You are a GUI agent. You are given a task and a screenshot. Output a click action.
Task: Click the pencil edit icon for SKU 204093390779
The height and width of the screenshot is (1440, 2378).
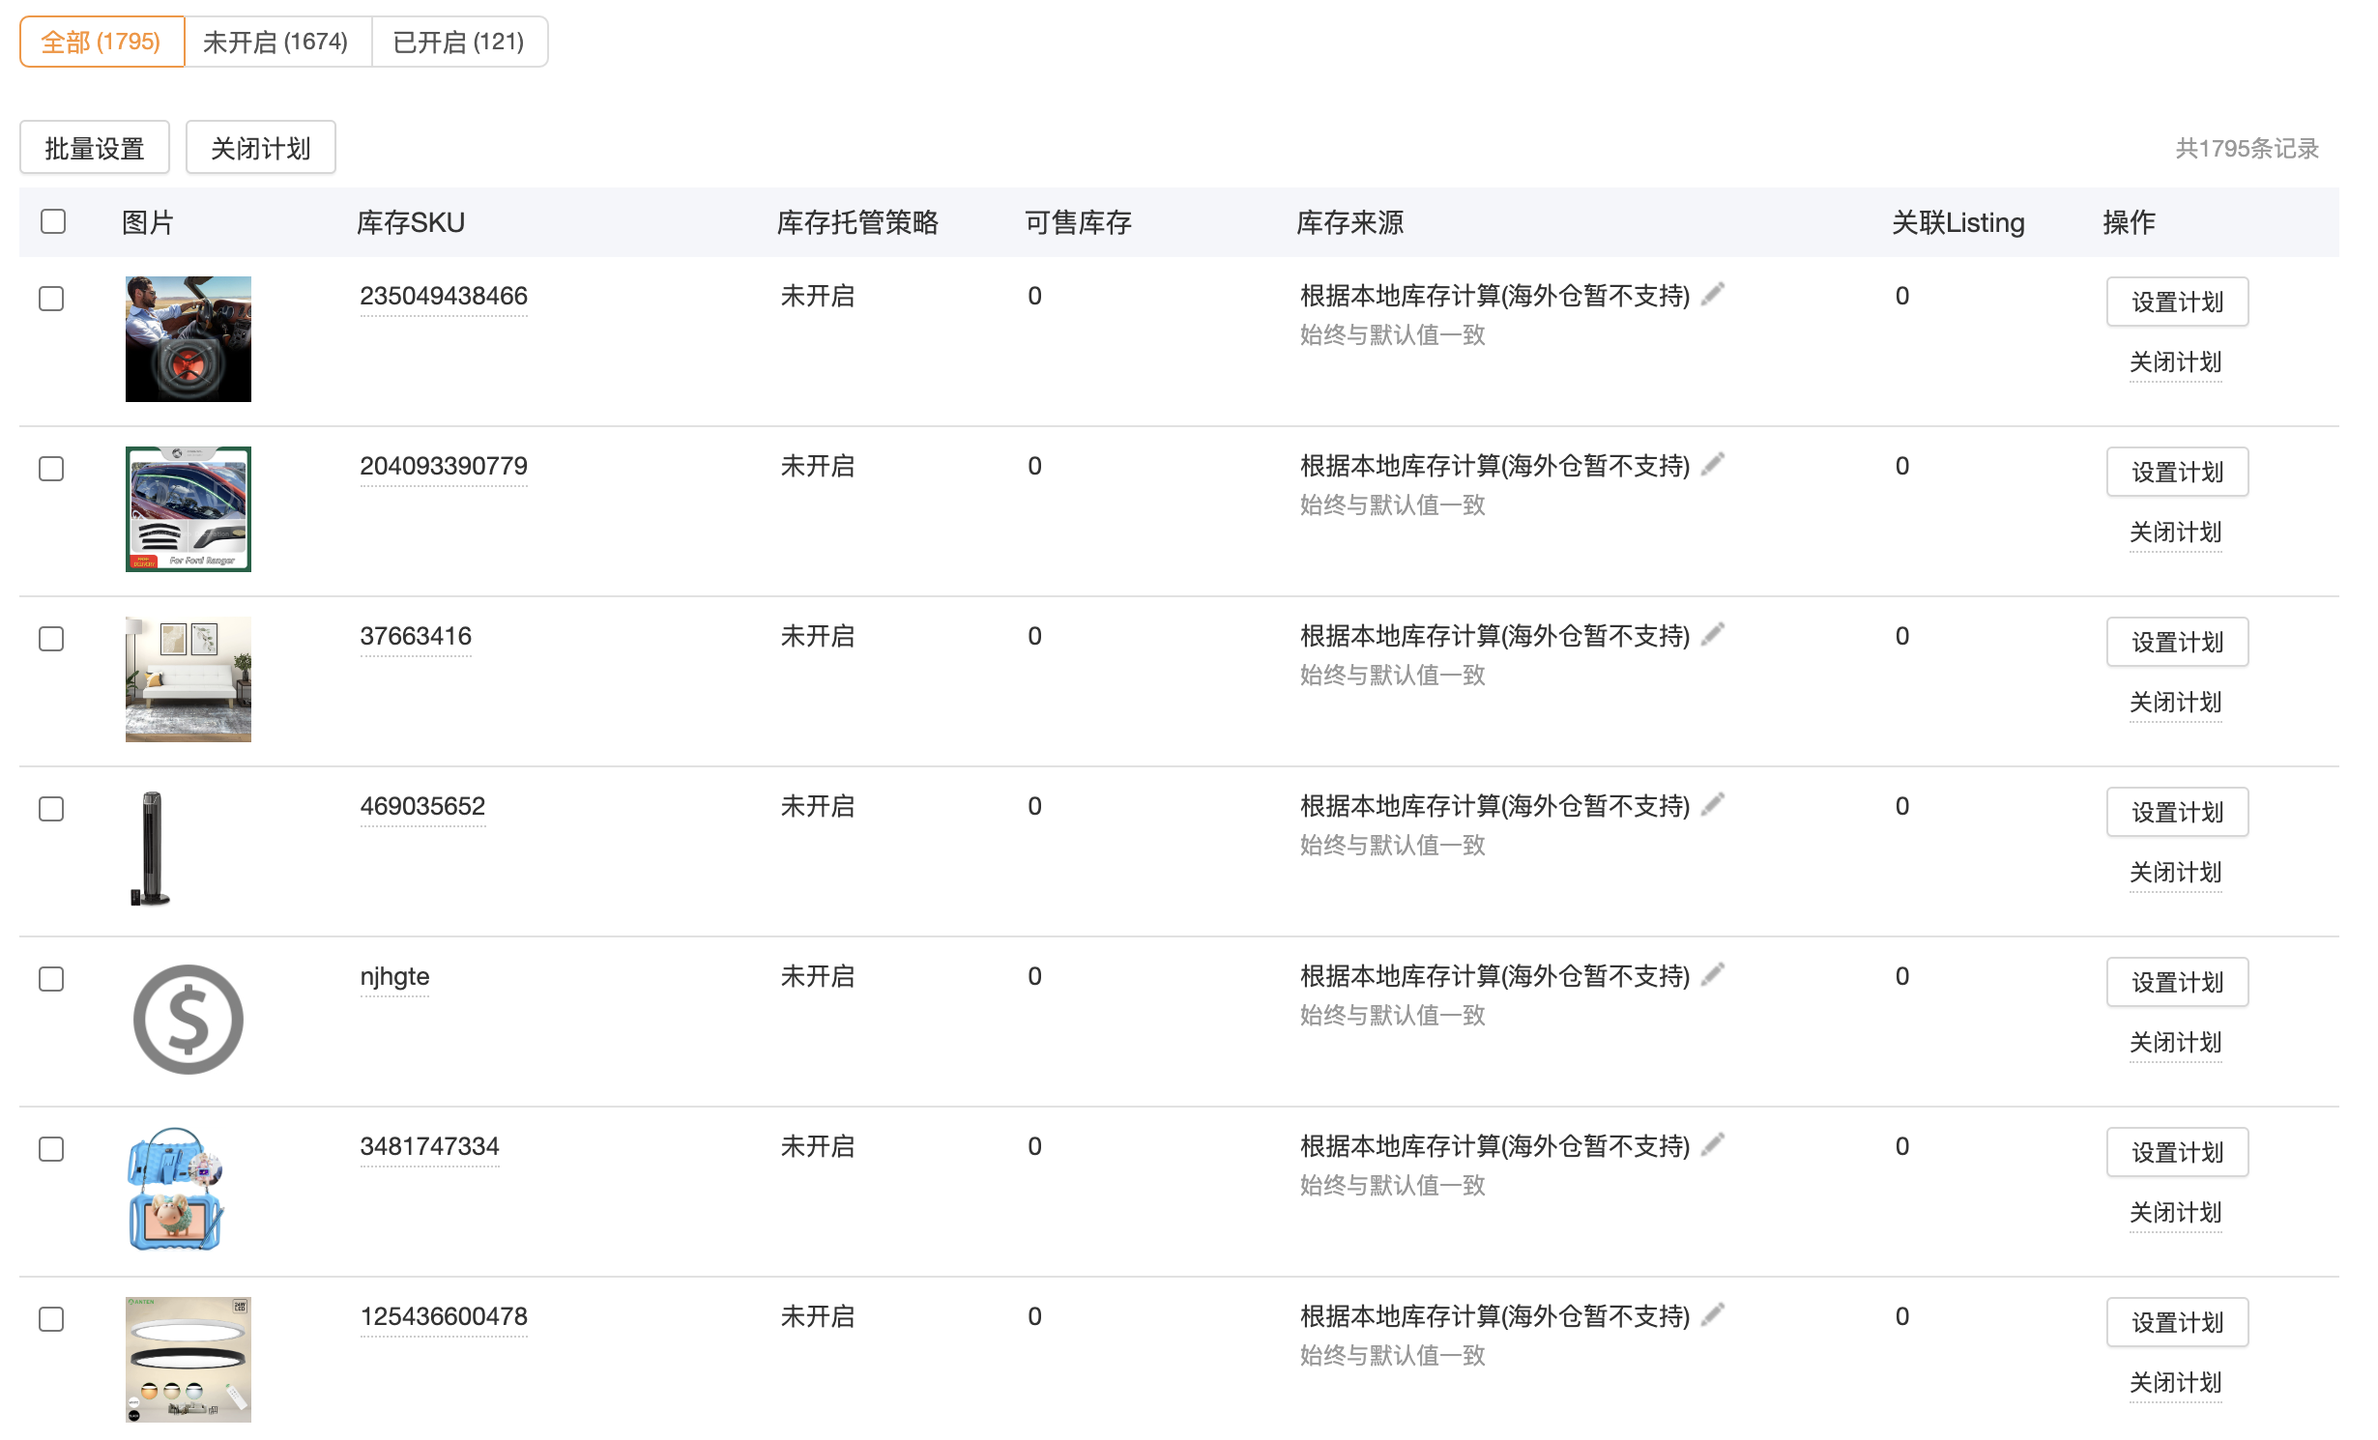tap(1713, 464)
